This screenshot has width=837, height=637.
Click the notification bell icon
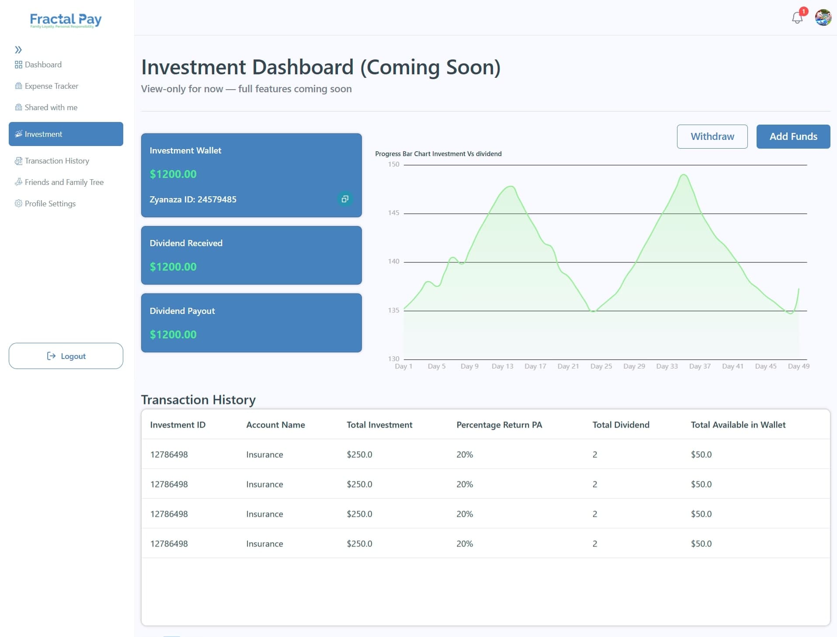[x=797, y=18]
